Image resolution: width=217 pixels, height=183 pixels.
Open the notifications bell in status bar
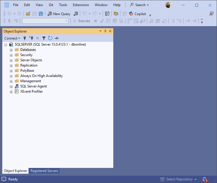click(205, 180)
